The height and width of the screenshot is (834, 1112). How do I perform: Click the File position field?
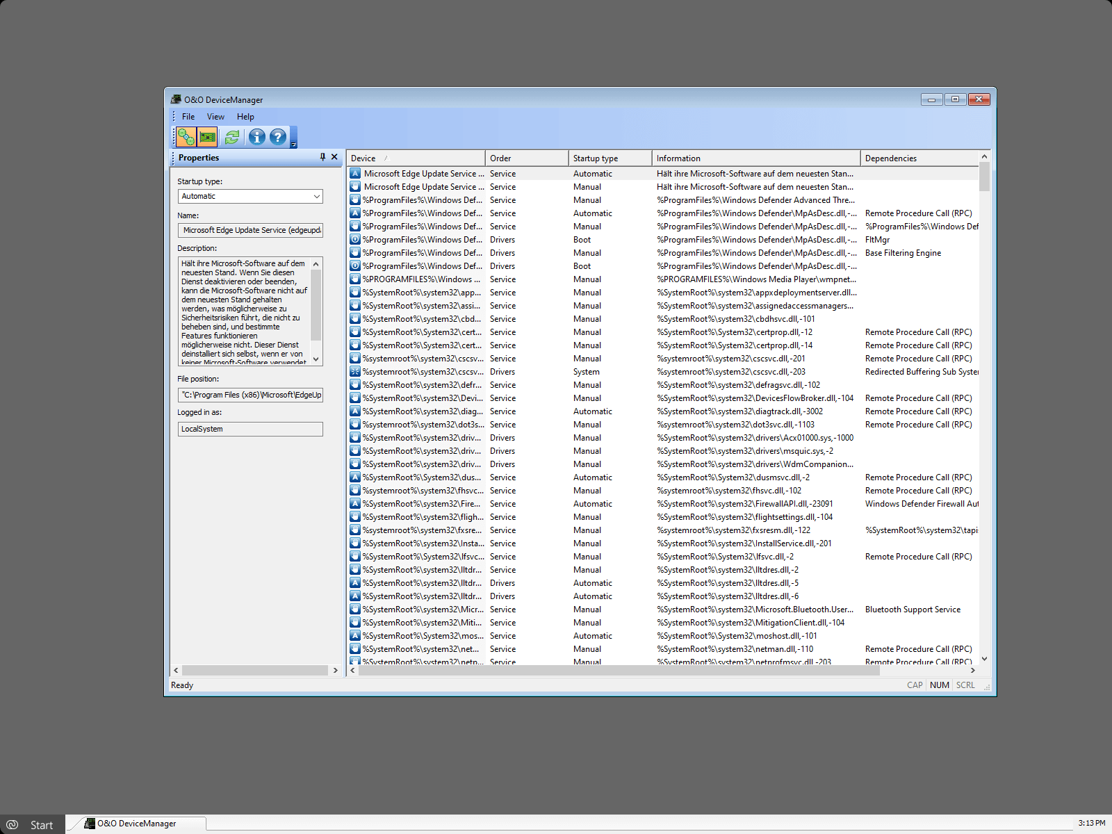pyautogui.click(x=250, y=395)
